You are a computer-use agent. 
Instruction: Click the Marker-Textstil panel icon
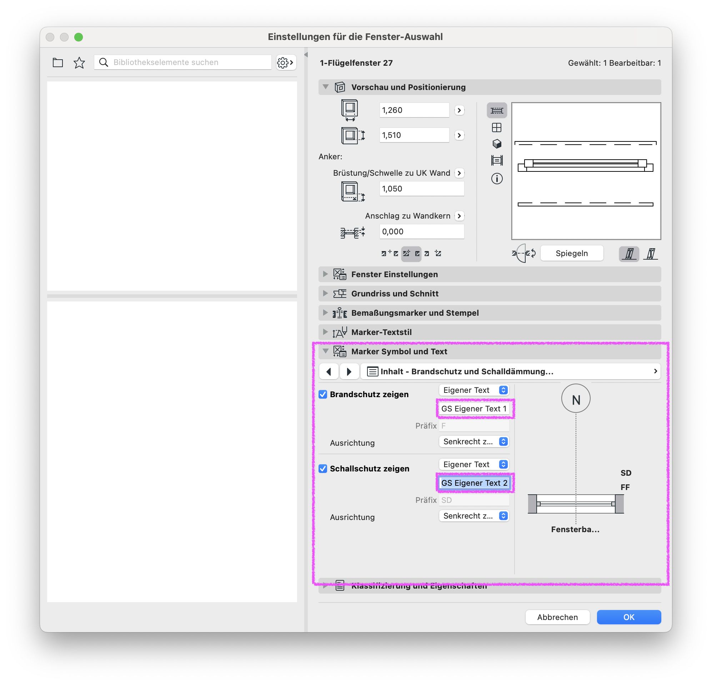(x=340, y=332)
